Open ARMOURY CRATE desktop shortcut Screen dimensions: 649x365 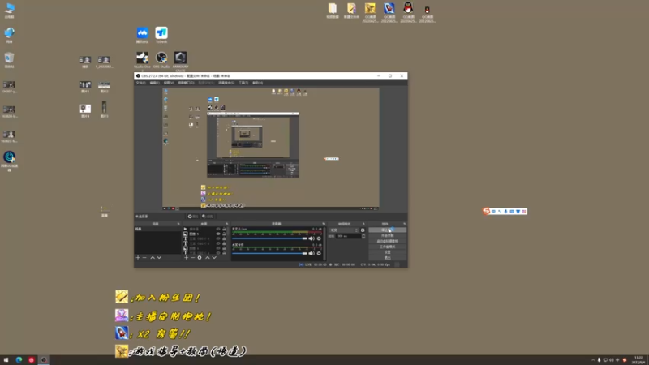[x=180, y=61]
